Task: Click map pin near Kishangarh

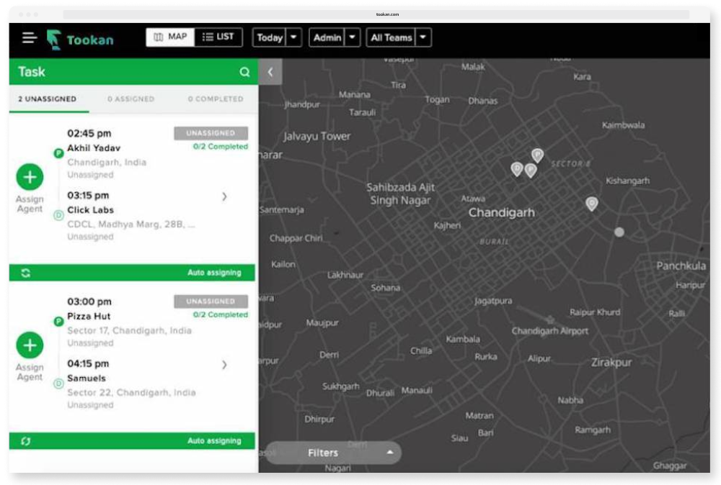Action: coord(592,203)
